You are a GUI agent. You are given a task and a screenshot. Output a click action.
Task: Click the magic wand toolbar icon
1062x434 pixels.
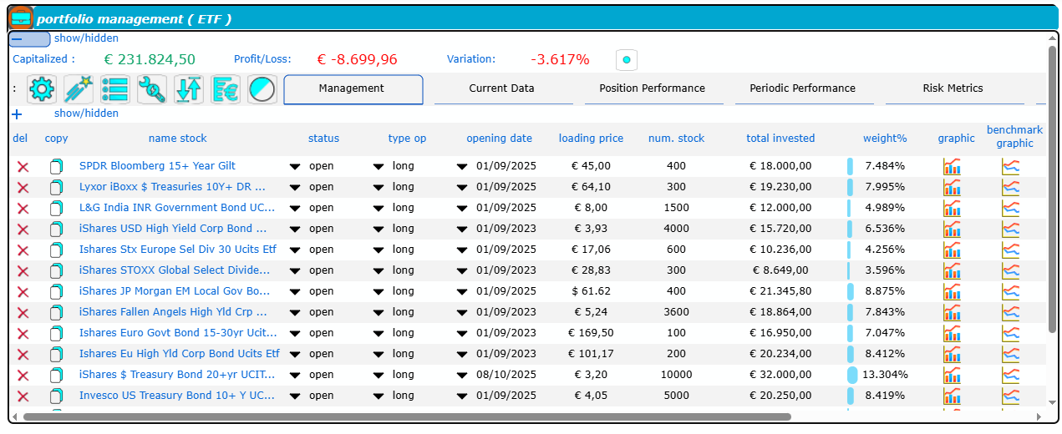(x=79, y=89)
